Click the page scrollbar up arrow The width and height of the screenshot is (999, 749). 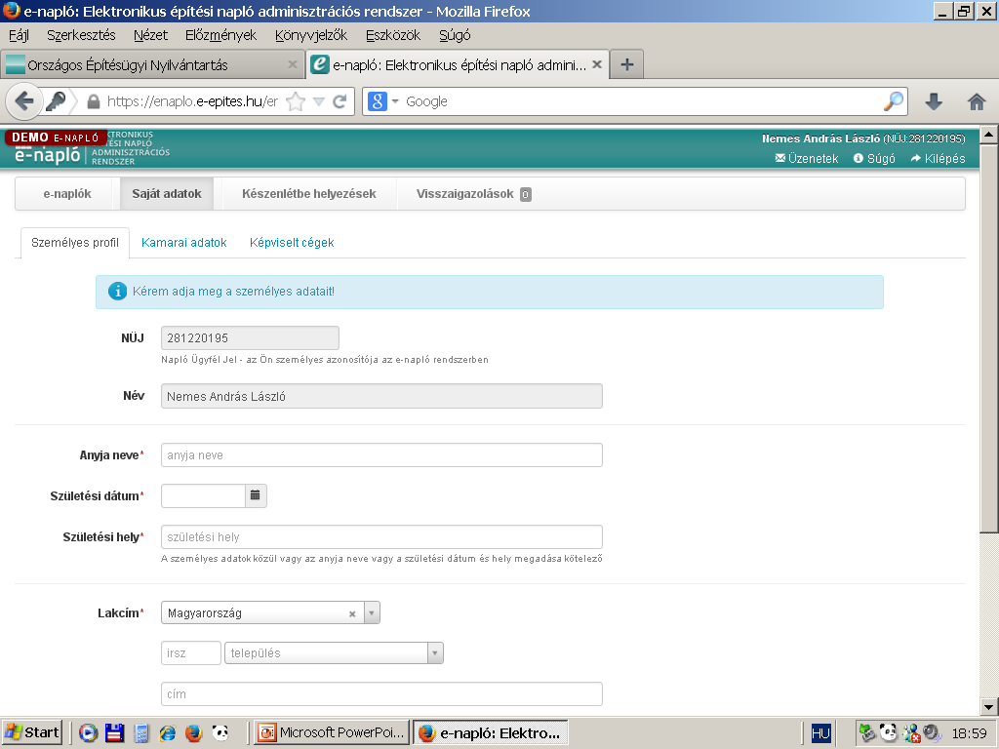(x=989, y=135)
